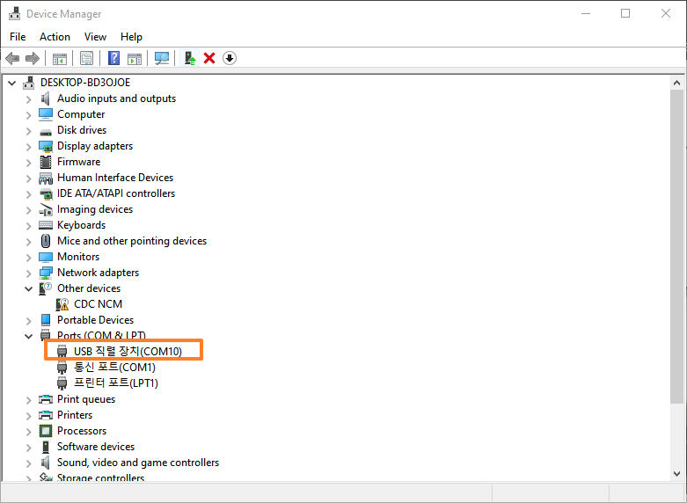This screenshot has width=687, height=503.
Task: Collapse the Other devices category
Action: (x=28, y=288)
